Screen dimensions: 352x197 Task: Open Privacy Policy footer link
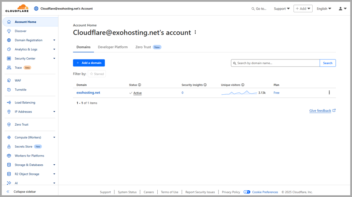pyautogui.click(x=231, y=192)
